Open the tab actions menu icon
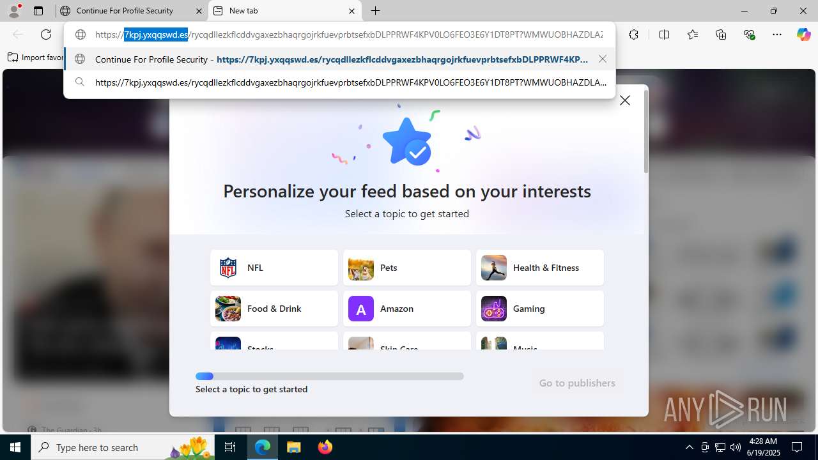The height and width of the screenshot is (460, 818). (38, 11)
